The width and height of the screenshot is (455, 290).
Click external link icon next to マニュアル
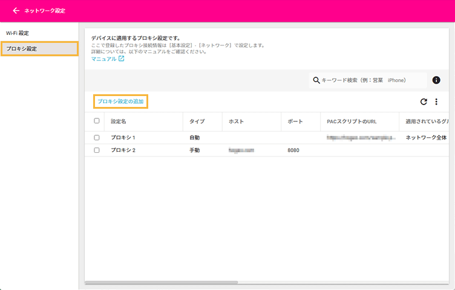tap(121, 59)
